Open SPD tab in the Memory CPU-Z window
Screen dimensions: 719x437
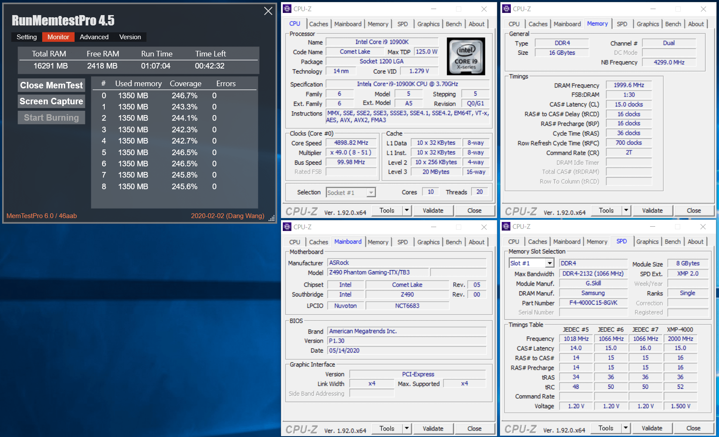[x=622, y=24]
